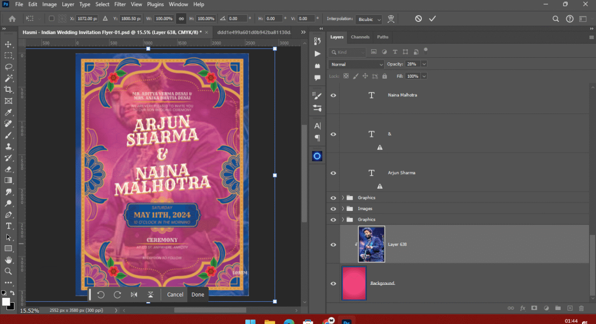Click the delete layer trash icon
This screenshot has width=596, height=324.
[x=581, y=308]
